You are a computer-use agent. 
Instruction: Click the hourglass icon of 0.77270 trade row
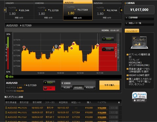pos(6,108)
